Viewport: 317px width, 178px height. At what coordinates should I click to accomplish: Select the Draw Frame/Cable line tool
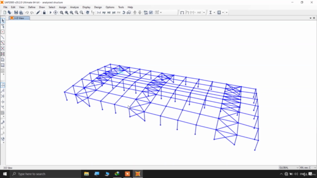2,38
